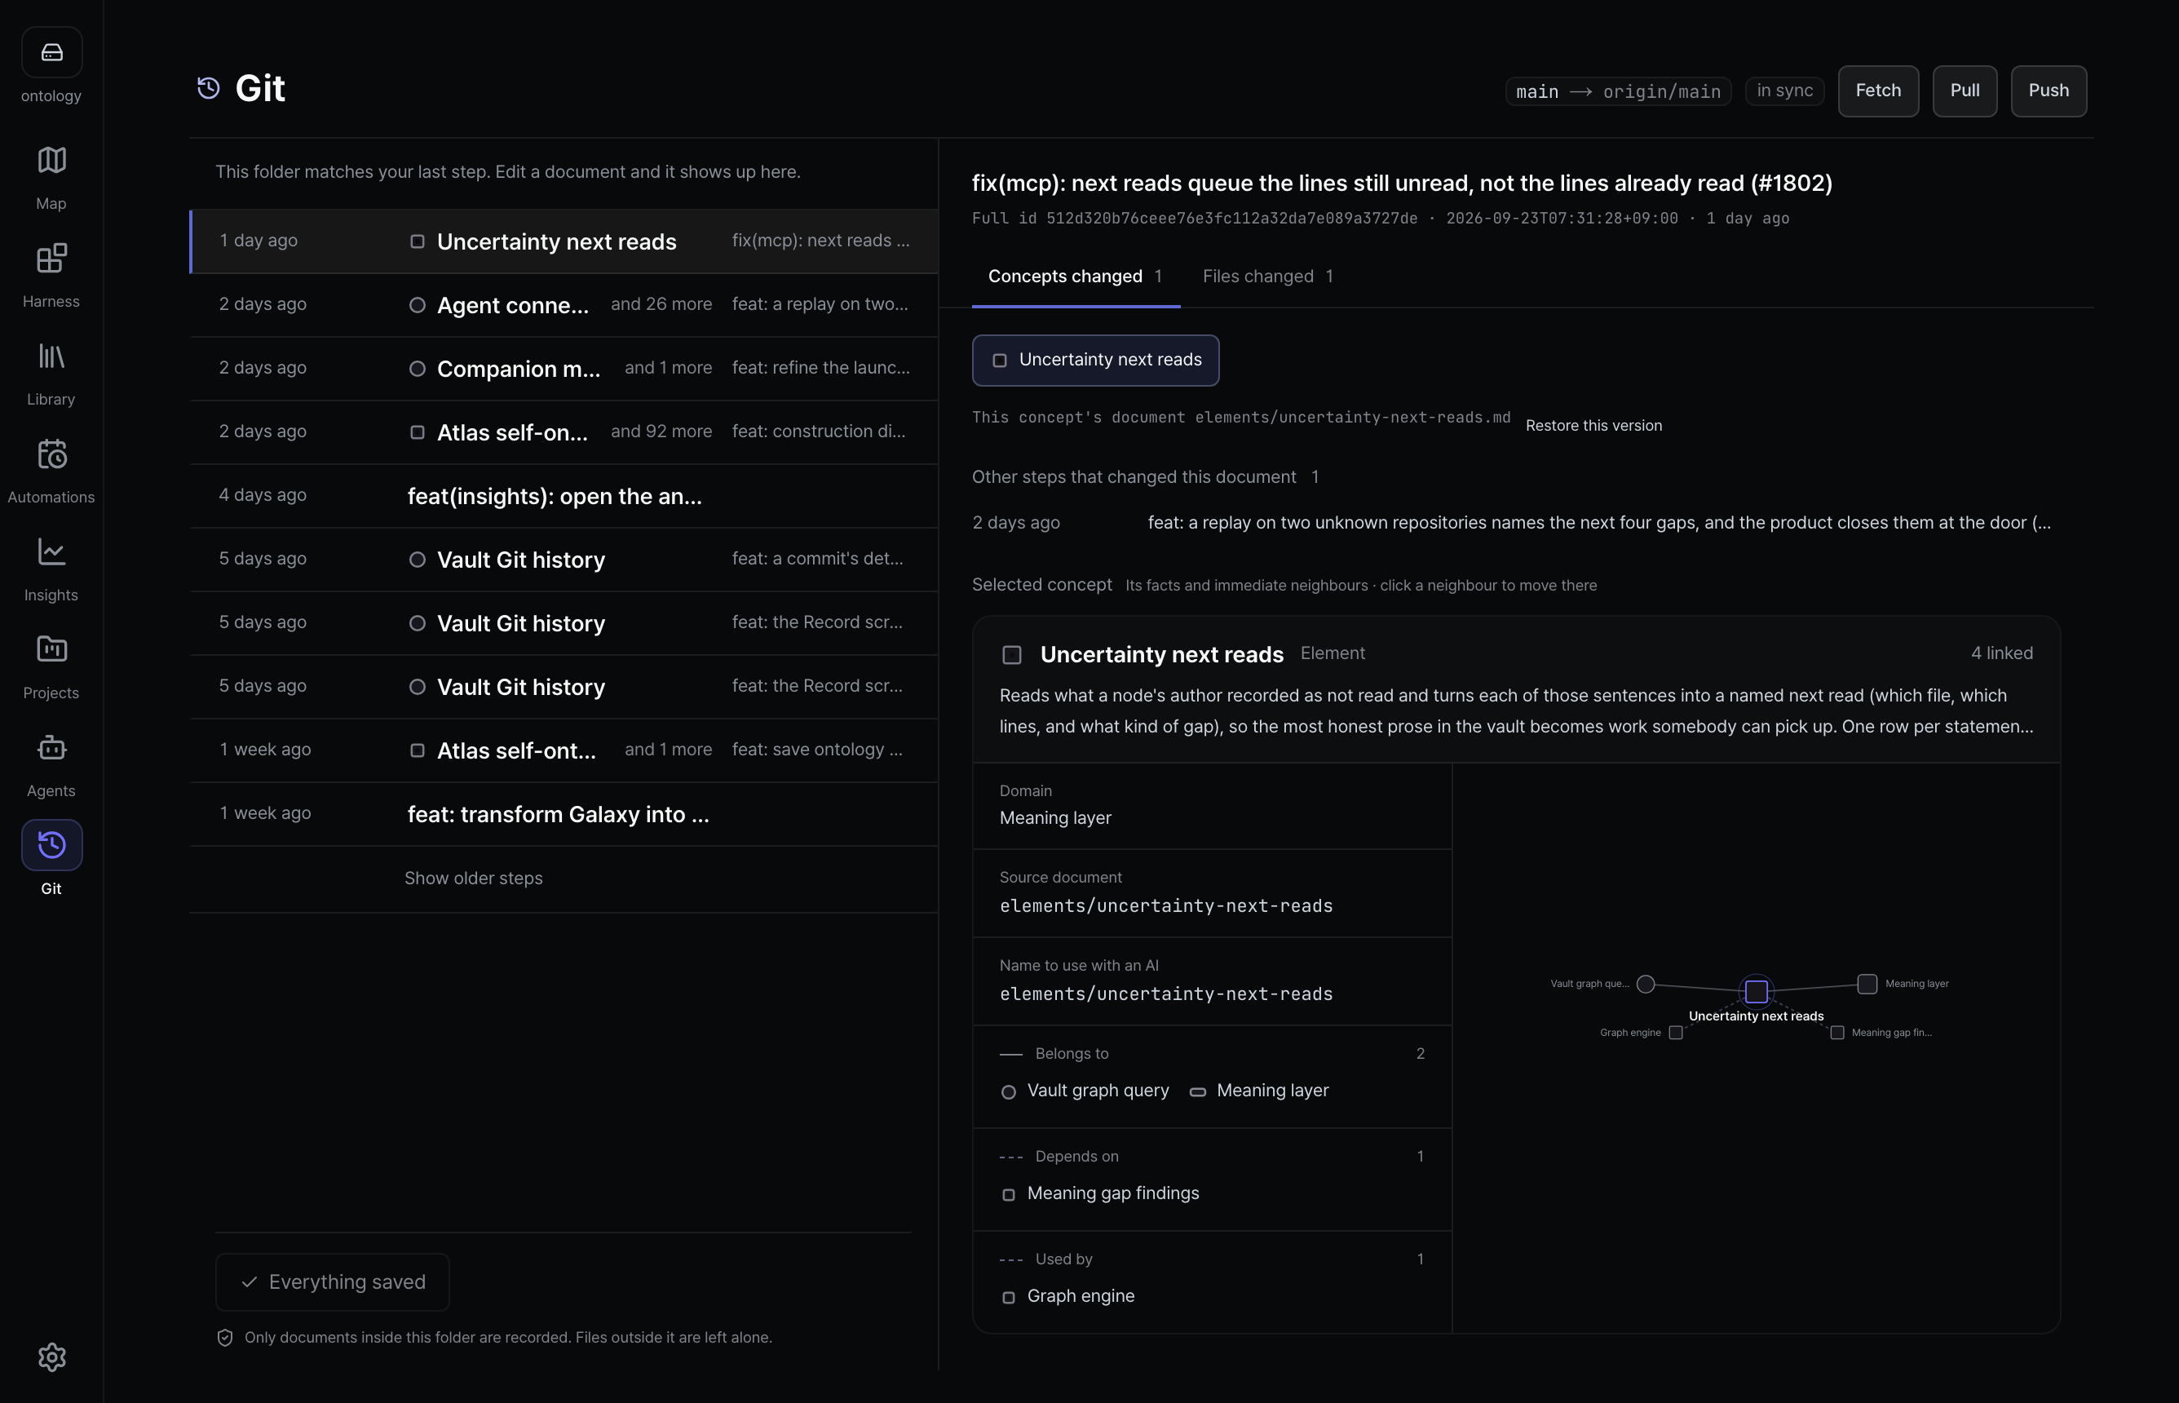Select the Atlas self-on... step with 92 more
This screenshot has height=1403, width=2179.
[564, 432]
